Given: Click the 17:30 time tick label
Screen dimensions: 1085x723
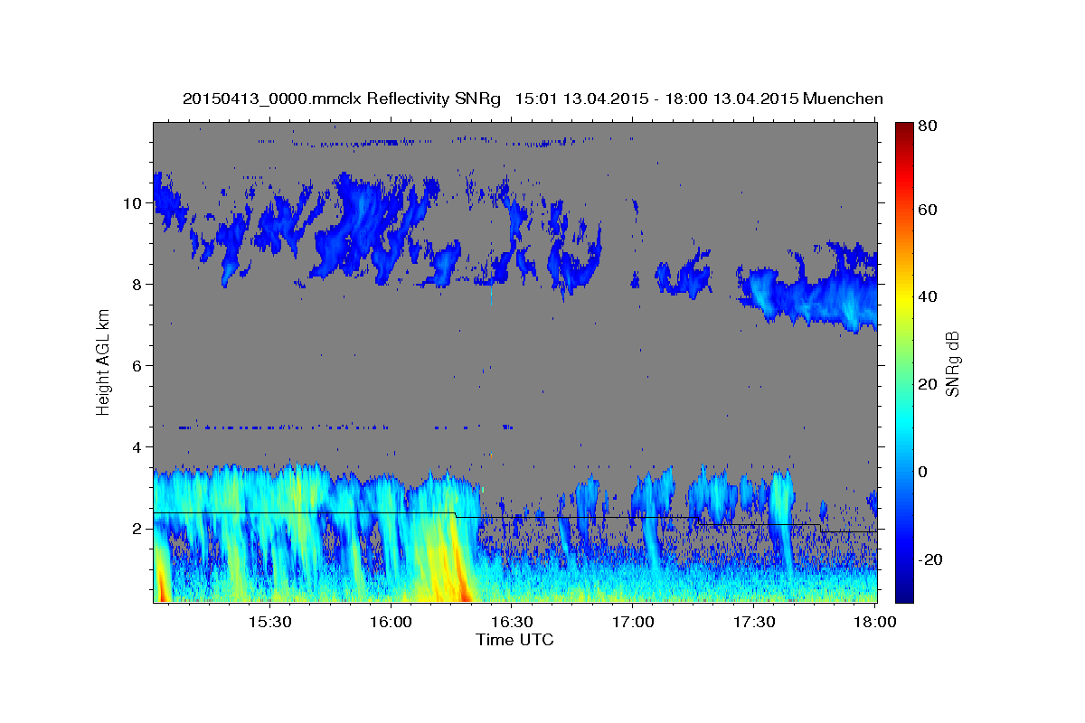Looking at the screenshot, I should (754, 623).
